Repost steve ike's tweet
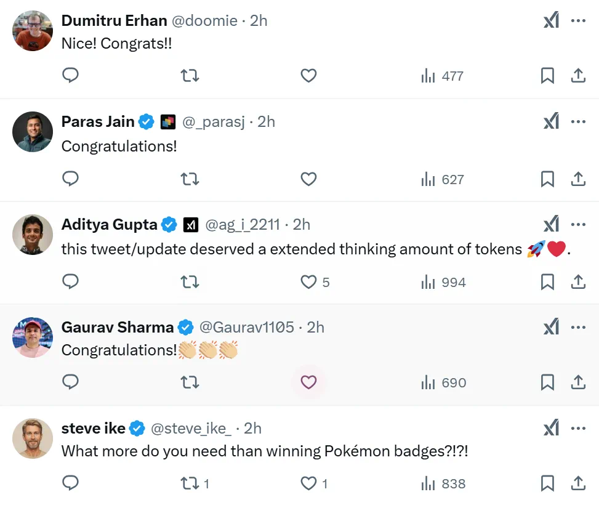 tap(190, 483)
